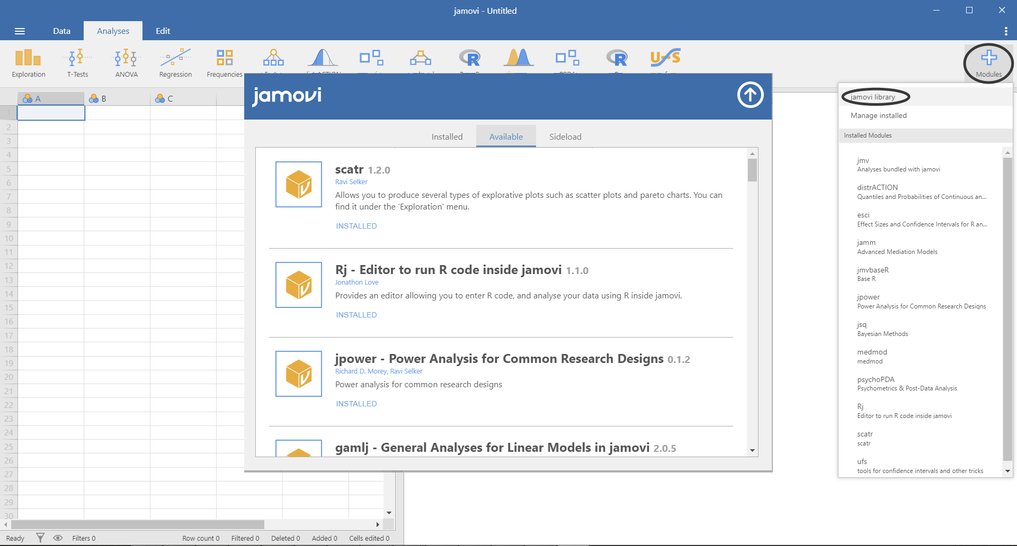1017x546 pixels.
Task: Open the medmod network diagram module
Action: click(x=421, y=58)
